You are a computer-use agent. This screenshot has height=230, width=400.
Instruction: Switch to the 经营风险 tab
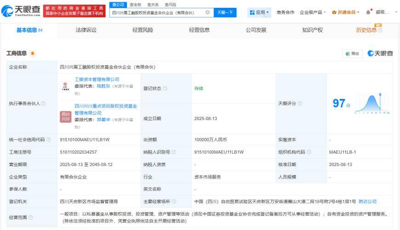coord(143,30)
